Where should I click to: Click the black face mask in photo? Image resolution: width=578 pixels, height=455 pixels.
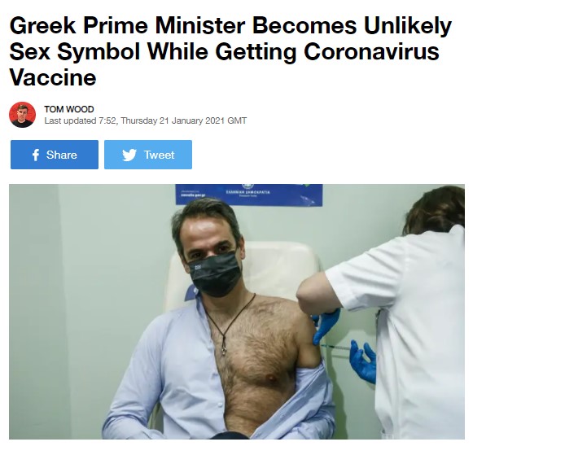coord(214,273)
